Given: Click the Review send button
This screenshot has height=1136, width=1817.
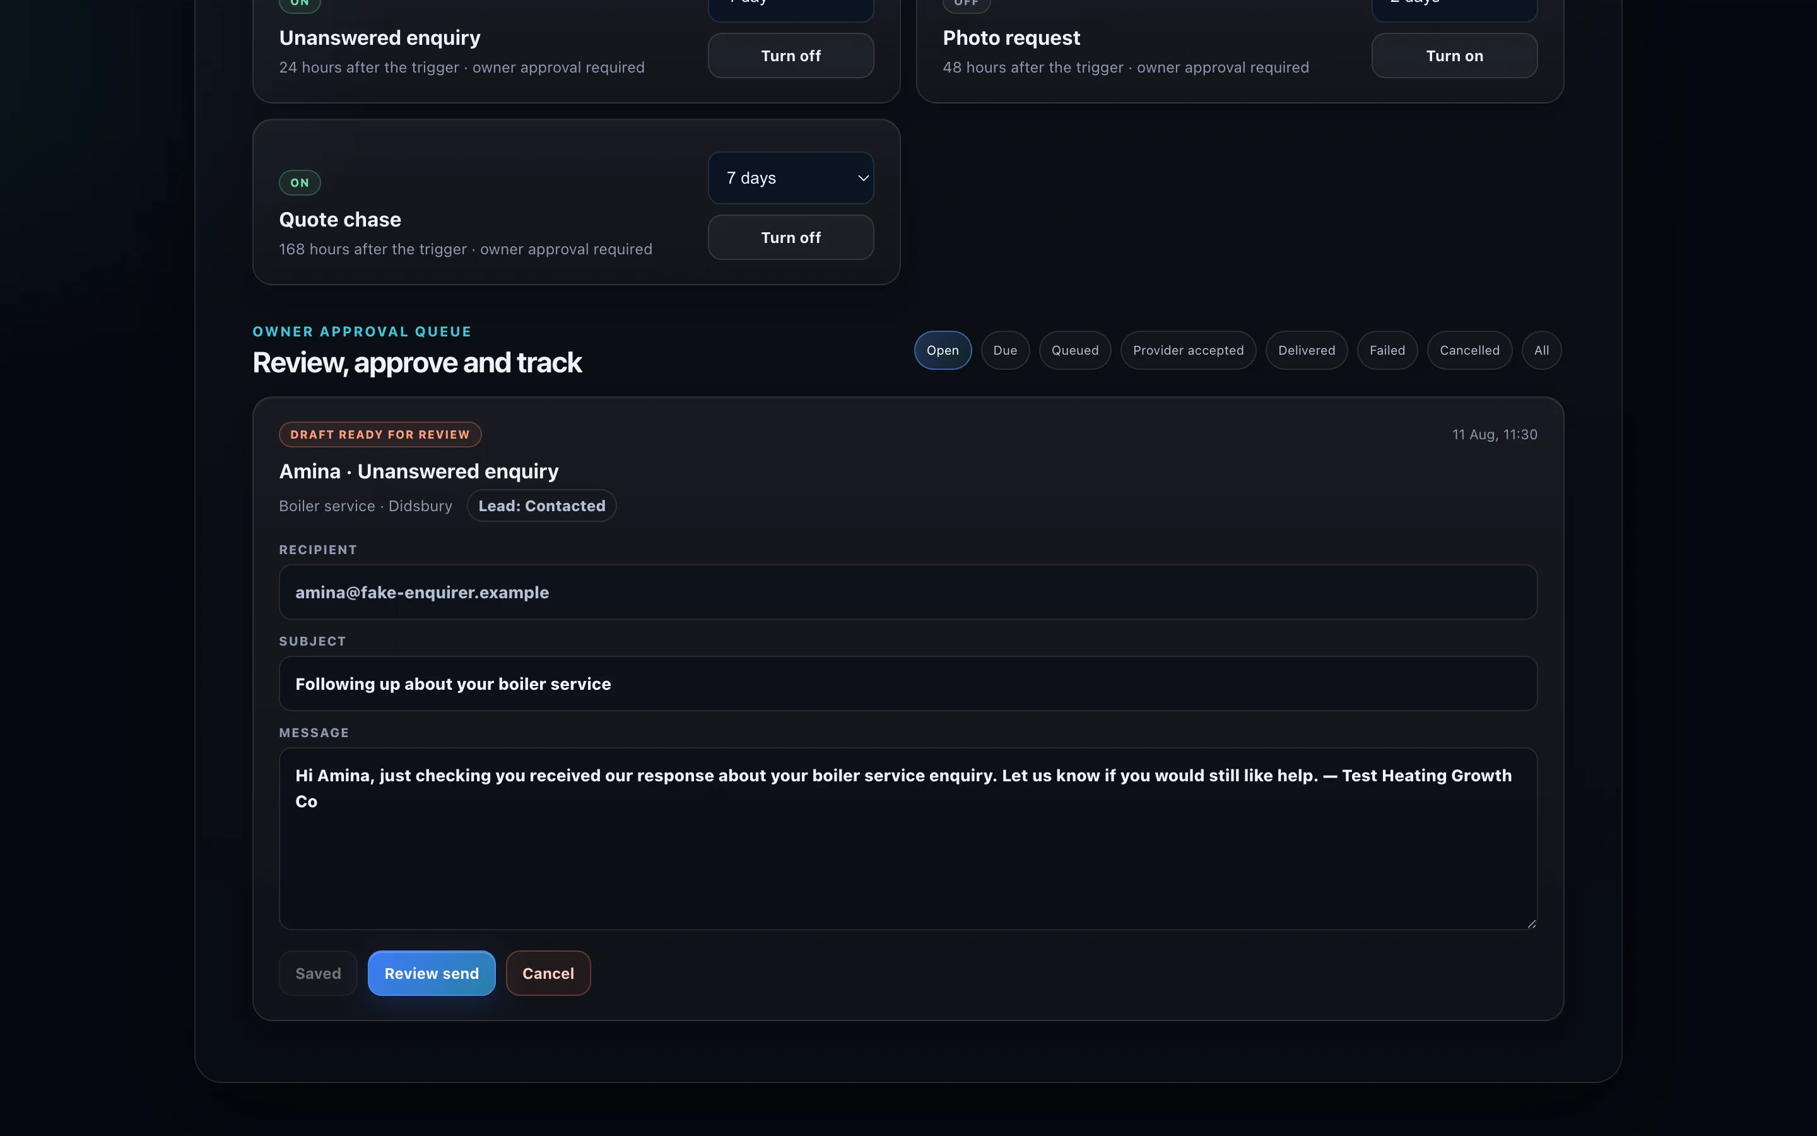Looking at the screenshot, I should [432, 973].
